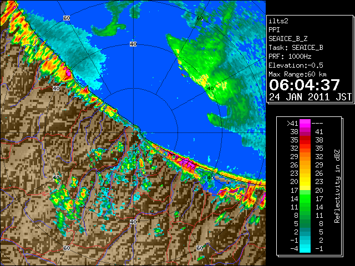Image resolution: width=355 pixels, height=266 pixels.
Task: Click the magenta >41 dBZ legend swatch
Action: tap(305, 123)
